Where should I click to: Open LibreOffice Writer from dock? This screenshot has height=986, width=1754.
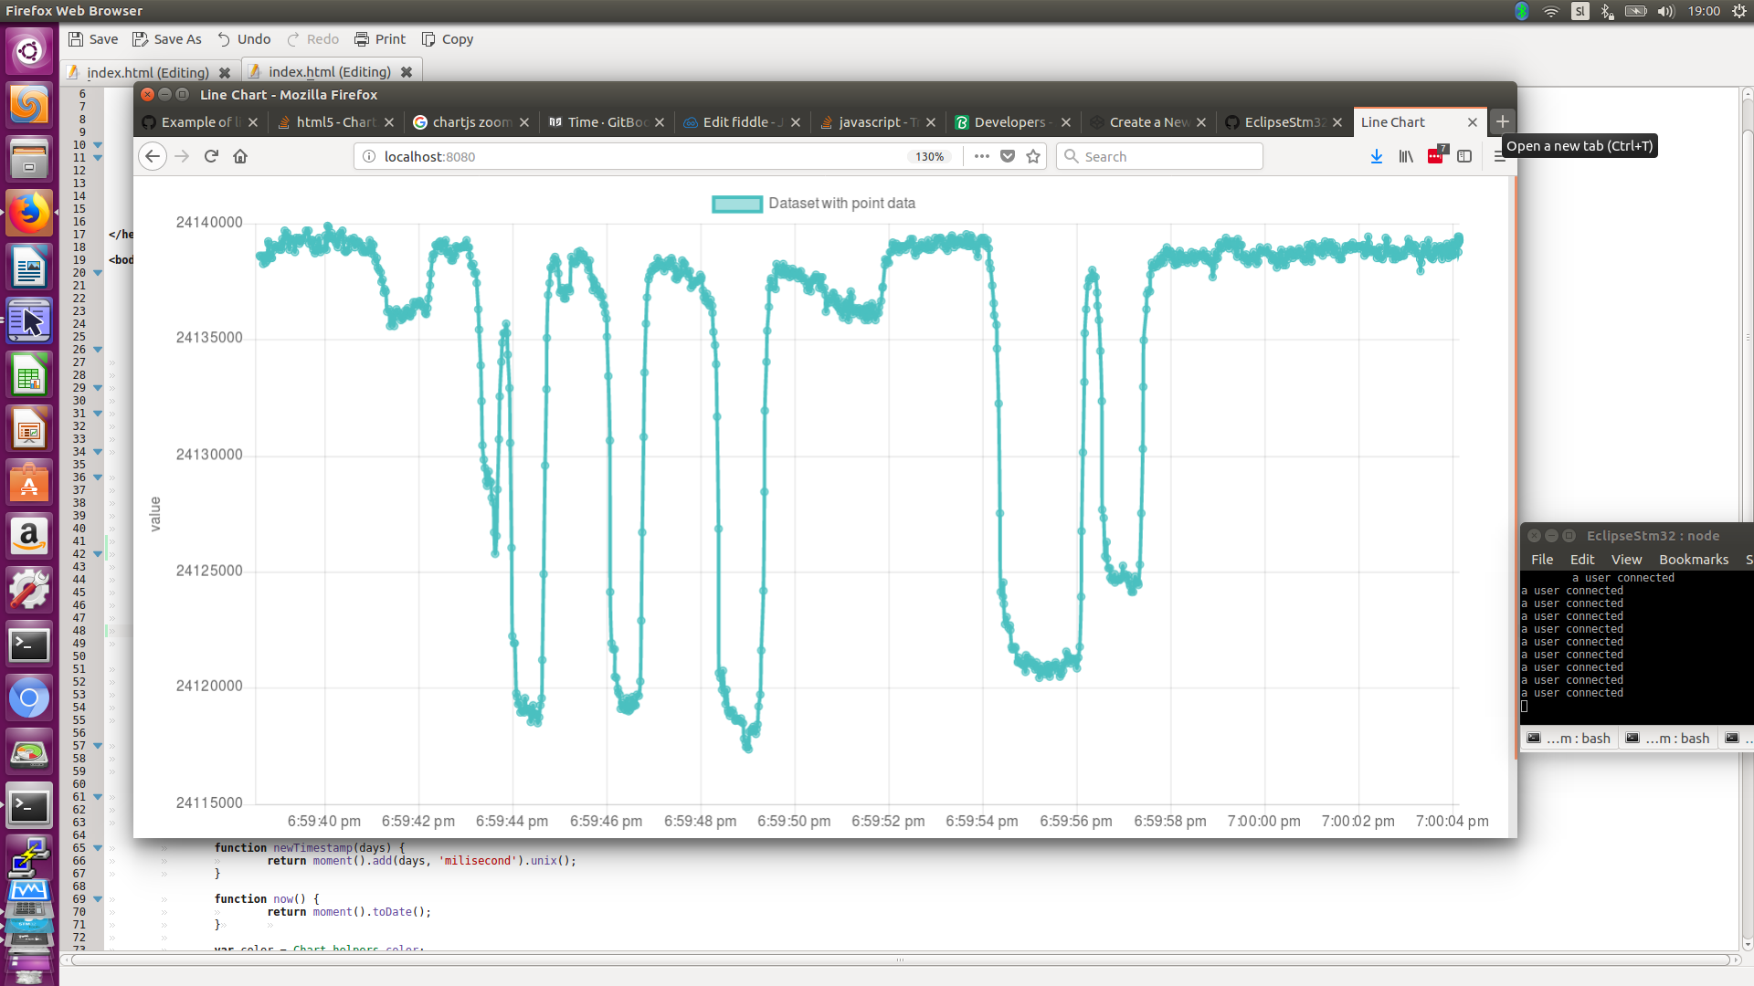coord(29,267)
